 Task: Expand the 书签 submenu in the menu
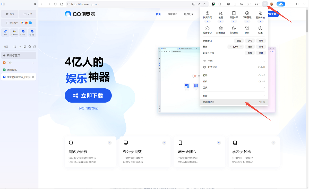pos(234,61)
